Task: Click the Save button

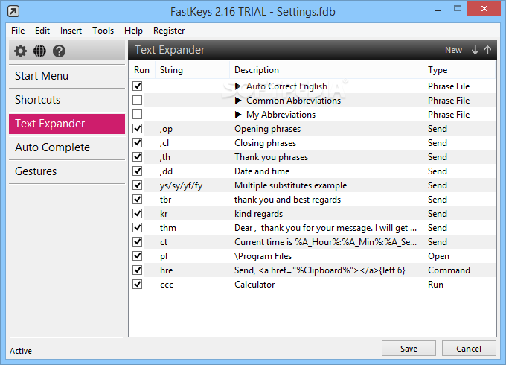Action: [409, 349]
